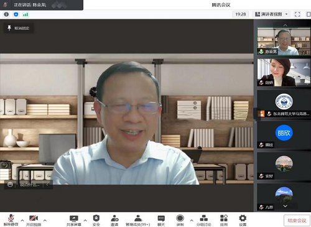
Task: Open the Security (安全) shield icon
Action: click(x=96, y=220)
